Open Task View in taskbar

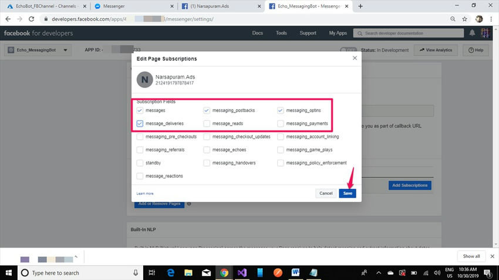tap(152, 273)
